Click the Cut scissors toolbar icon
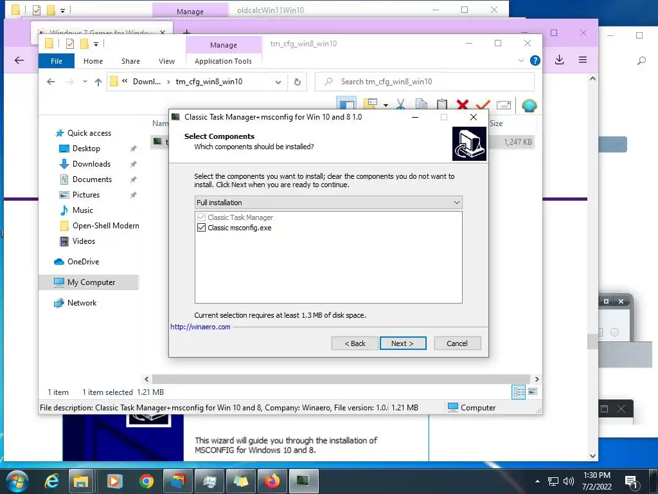Viewport: 658px width, 494px height. [400, 104]
